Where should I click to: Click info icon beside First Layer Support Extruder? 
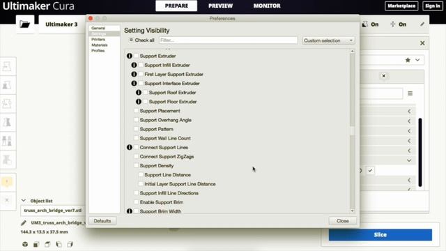(134, 74)
